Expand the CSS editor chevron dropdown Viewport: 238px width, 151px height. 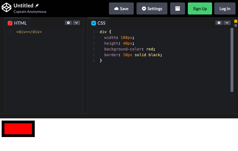(x=227, y=23)
